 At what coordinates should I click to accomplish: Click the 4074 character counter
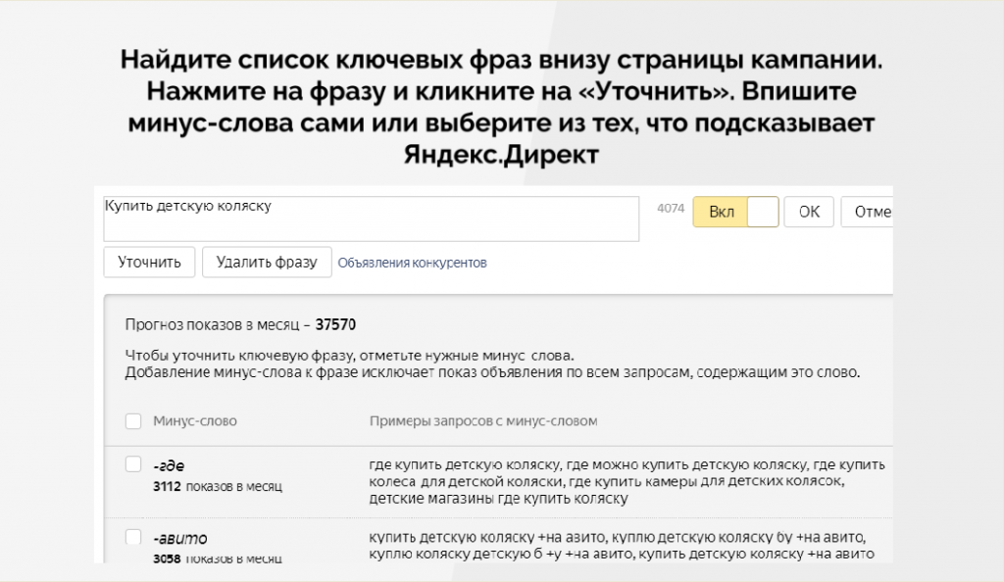tap(670, 208)
